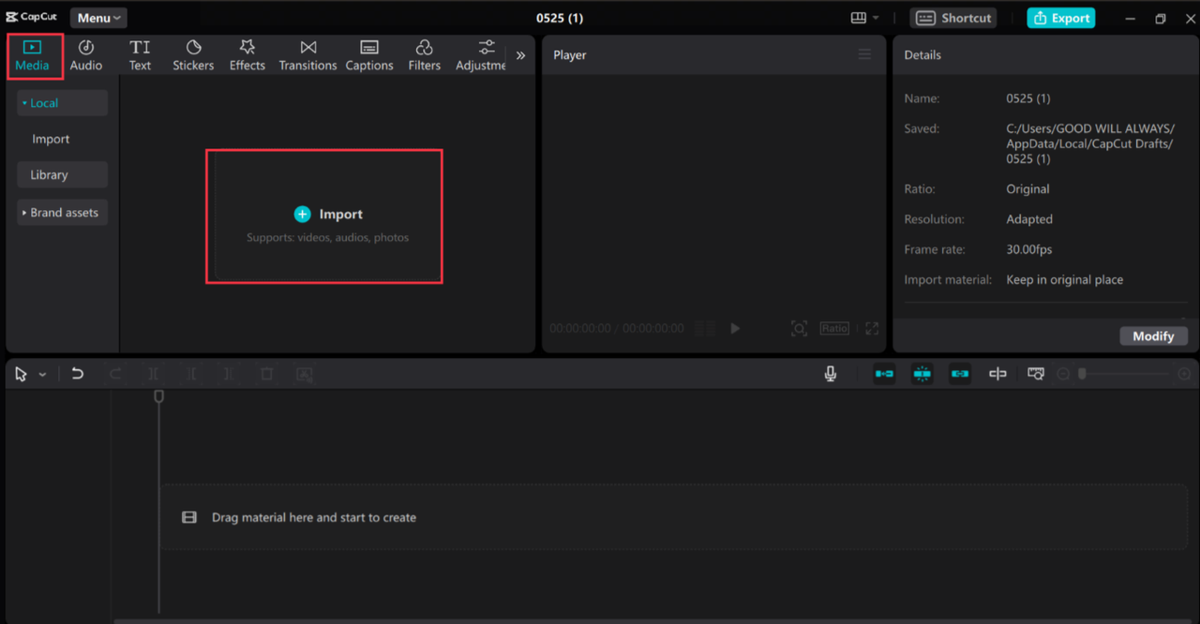This screenshot has width=1200, height=624.
Task: Switch to the Stickers tab
Action: pyautogui.click(x=193, y=56)
